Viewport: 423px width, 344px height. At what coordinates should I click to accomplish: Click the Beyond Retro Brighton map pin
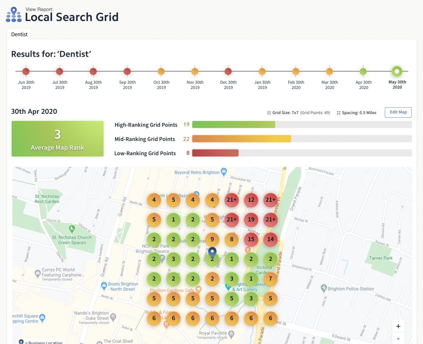(x=224, y=171)
